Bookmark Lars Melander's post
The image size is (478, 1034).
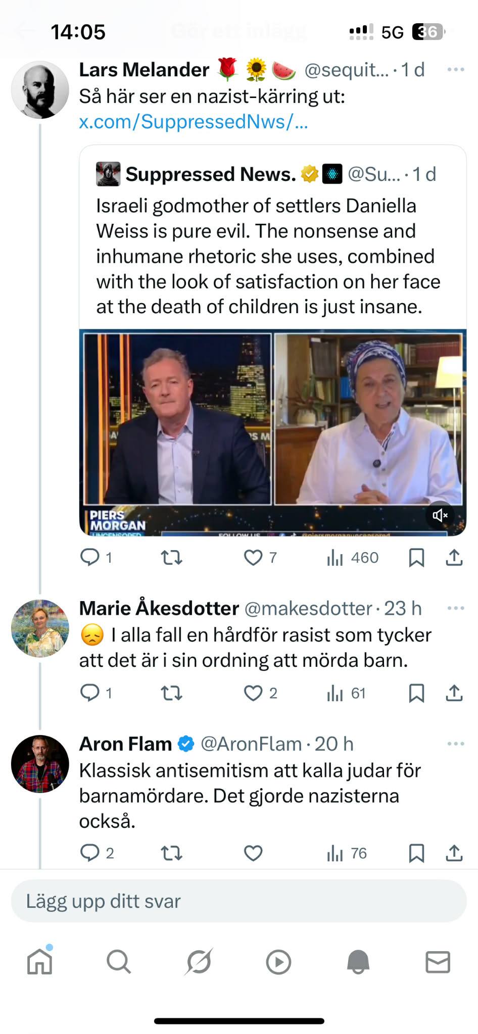(x=416, y=558)
